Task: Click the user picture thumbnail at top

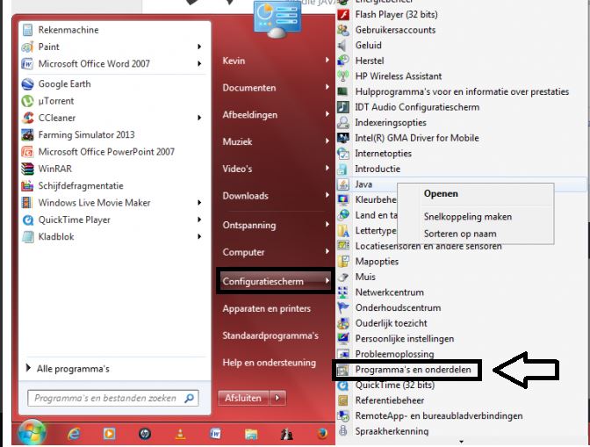Action: 277,18
